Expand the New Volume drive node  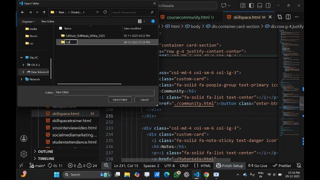23,72
